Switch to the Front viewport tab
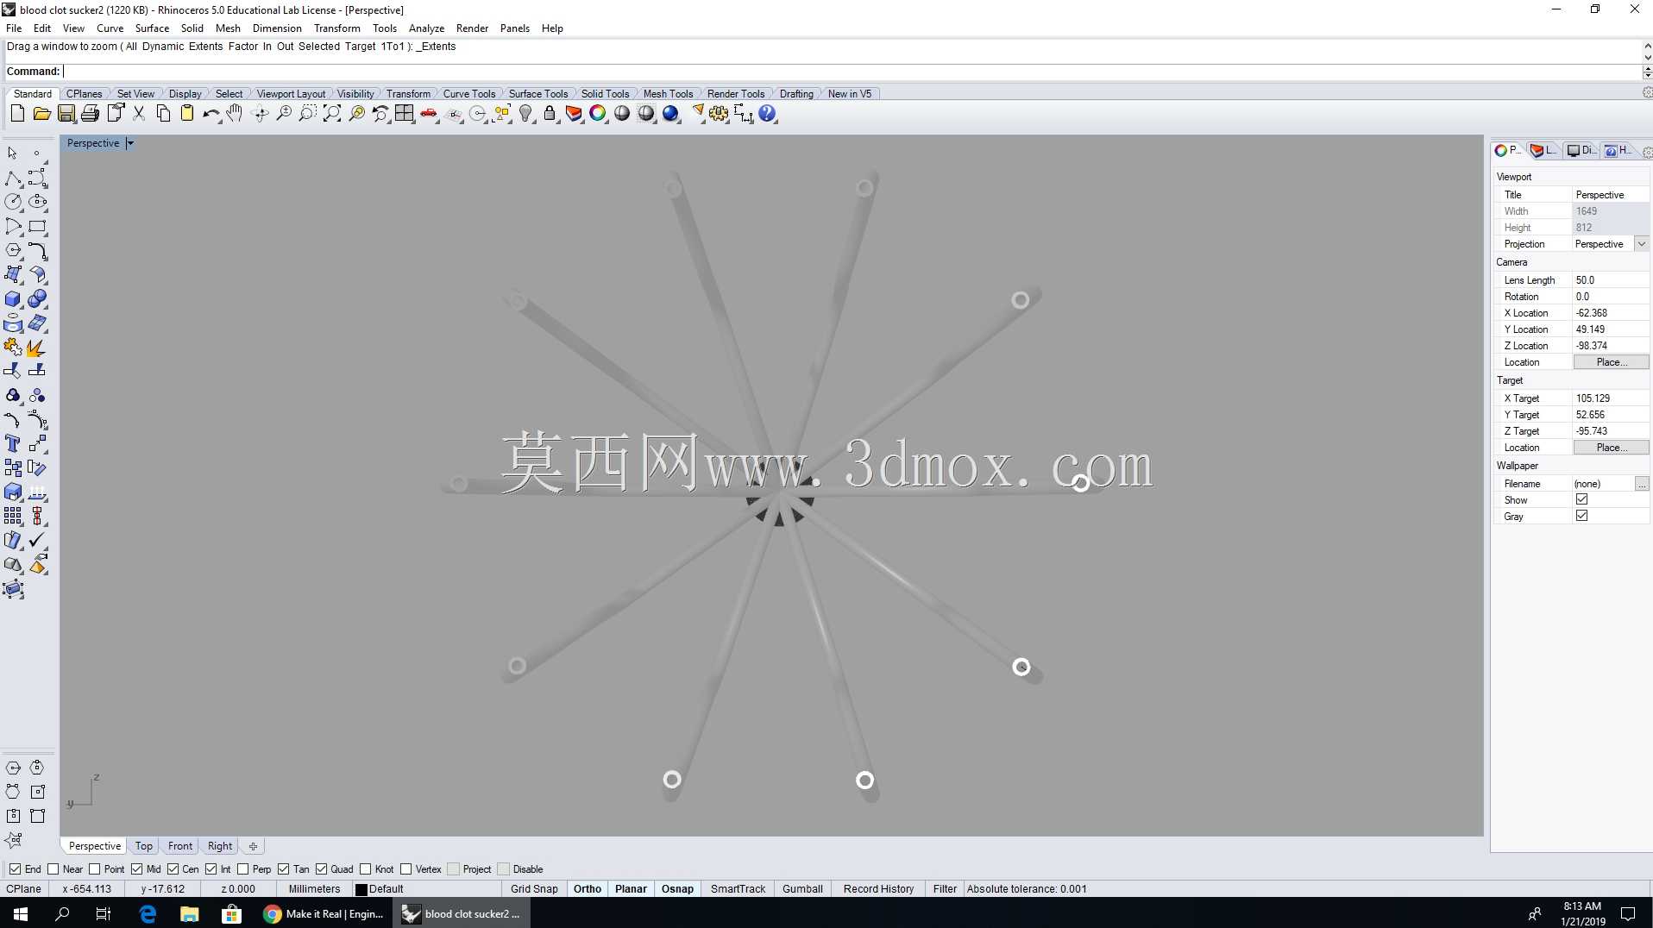Screen dimensions: 1653x928 [180, 846]
